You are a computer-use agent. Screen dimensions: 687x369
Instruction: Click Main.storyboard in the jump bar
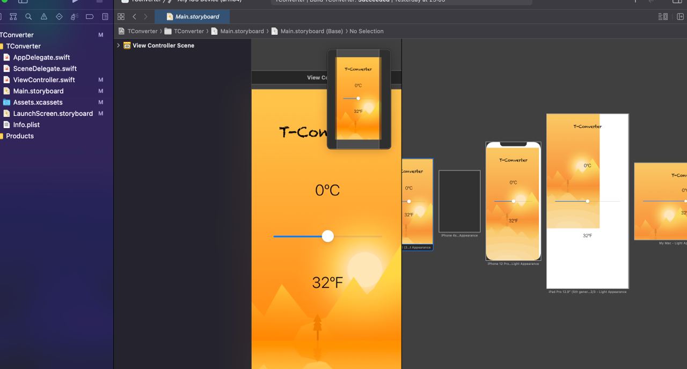[x=237, y=31]
